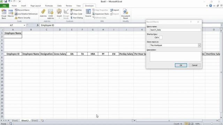Click the zoom in plus button
223x125 pixels.
(221, 124)
